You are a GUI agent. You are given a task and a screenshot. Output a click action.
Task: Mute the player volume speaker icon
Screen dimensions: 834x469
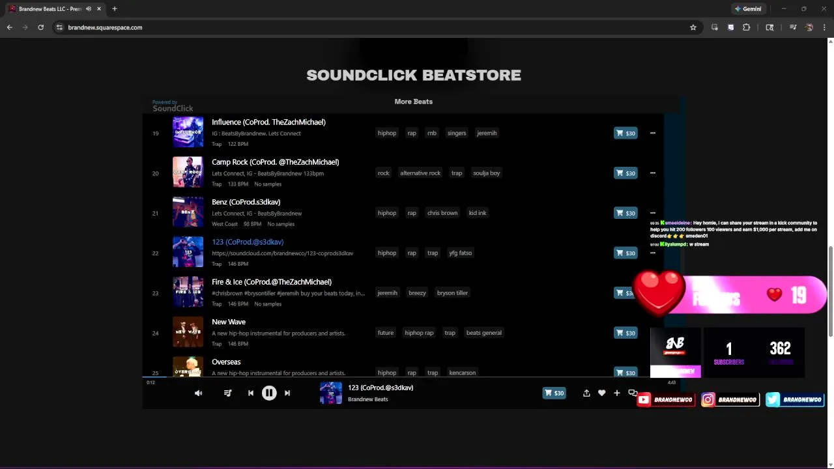click(x=199, y=393)
